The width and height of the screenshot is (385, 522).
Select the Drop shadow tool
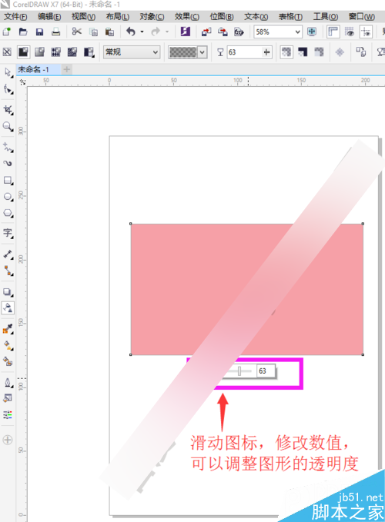[x=8, y=292]
